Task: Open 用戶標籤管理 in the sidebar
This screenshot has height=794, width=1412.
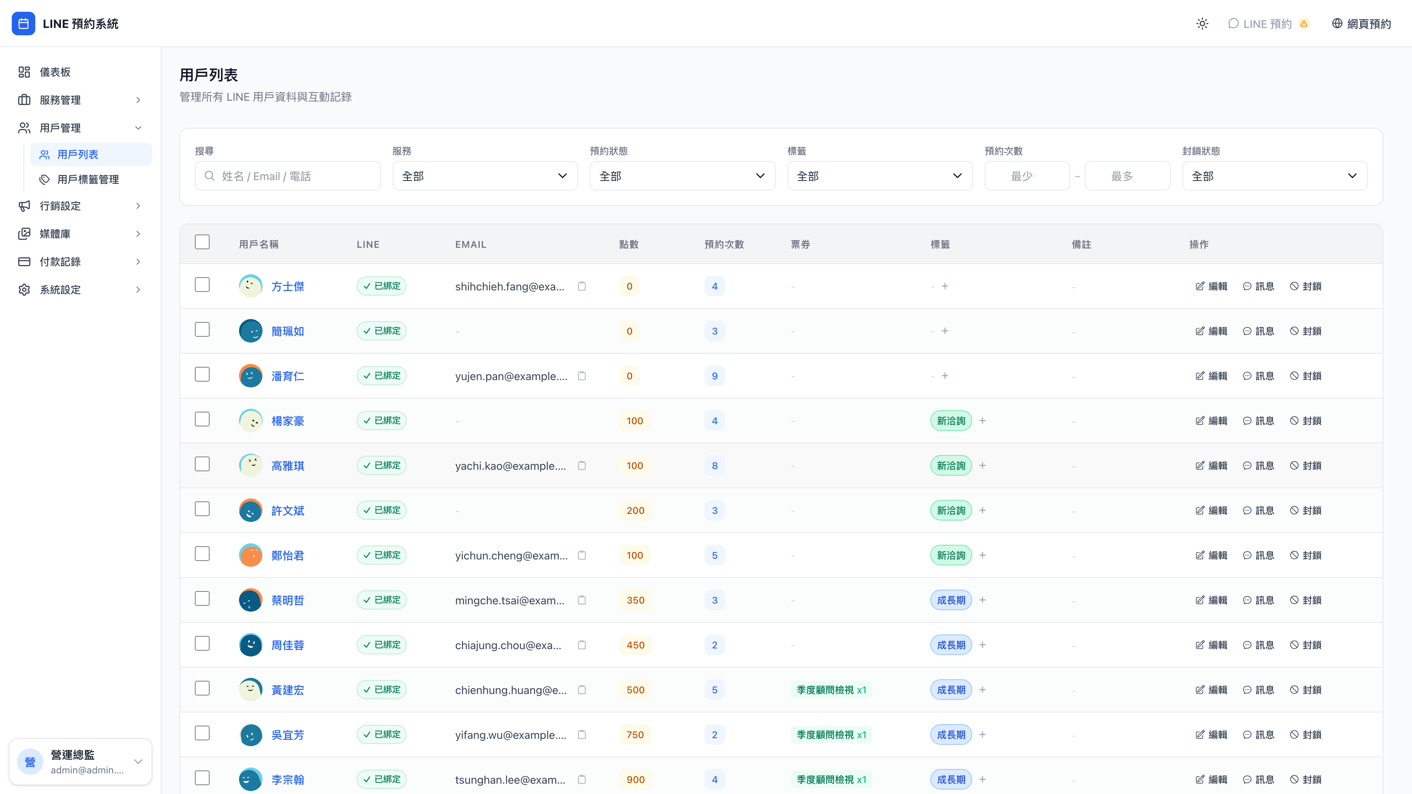Action: click(88, 179)
